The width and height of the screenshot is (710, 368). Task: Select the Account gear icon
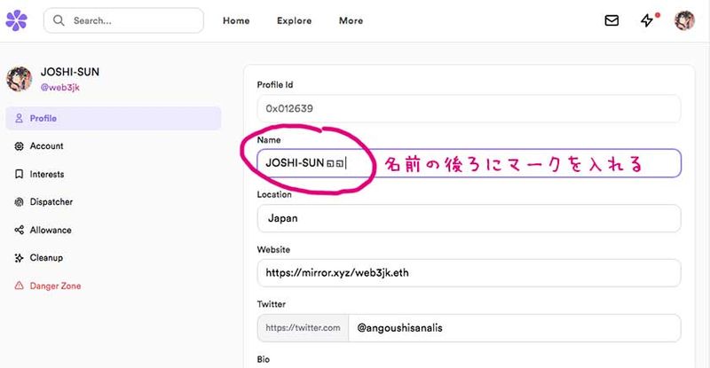[20, 146]
